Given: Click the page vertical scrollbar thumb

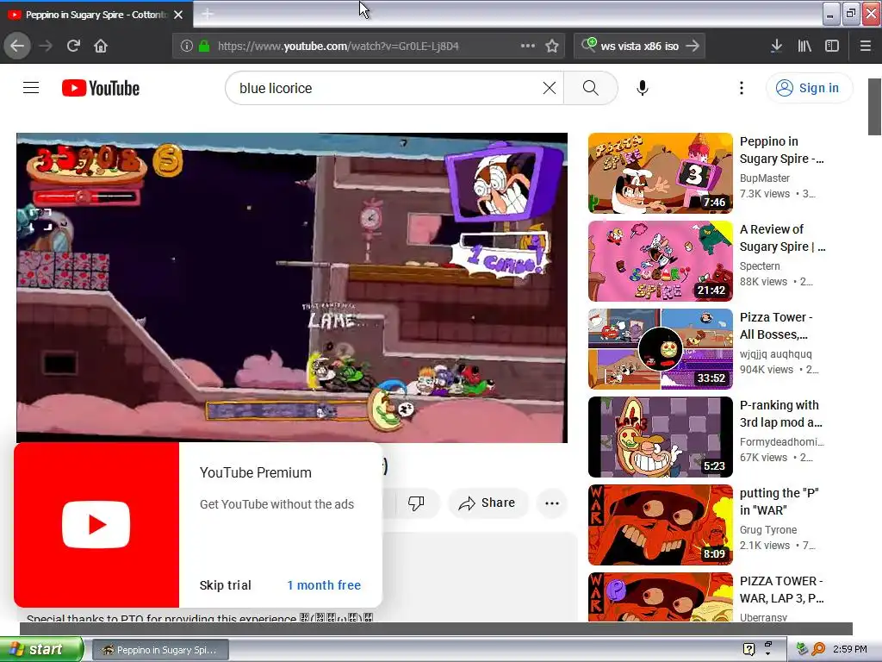Looking at the screenshot, I should (x=874, y=107).
